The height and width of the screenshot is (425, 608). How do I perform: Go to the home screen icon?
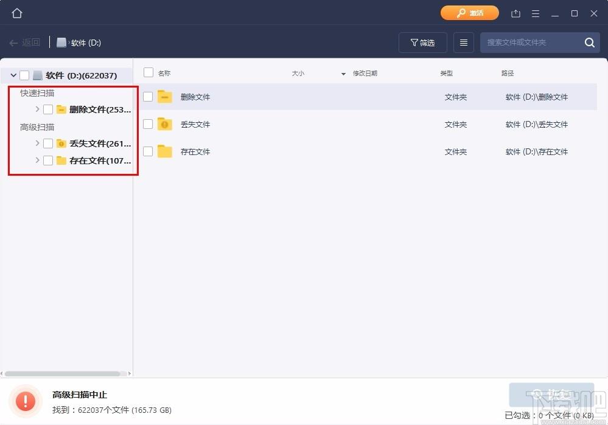16,13
